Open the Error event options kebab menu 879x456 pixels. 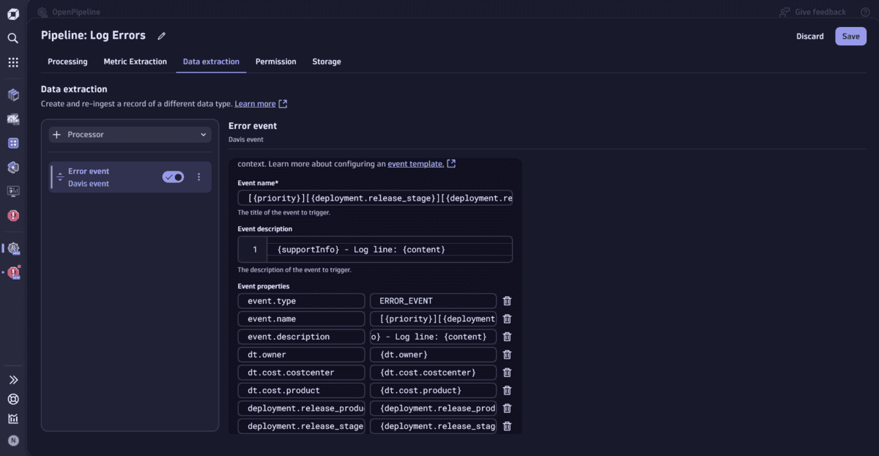point(199,176)
